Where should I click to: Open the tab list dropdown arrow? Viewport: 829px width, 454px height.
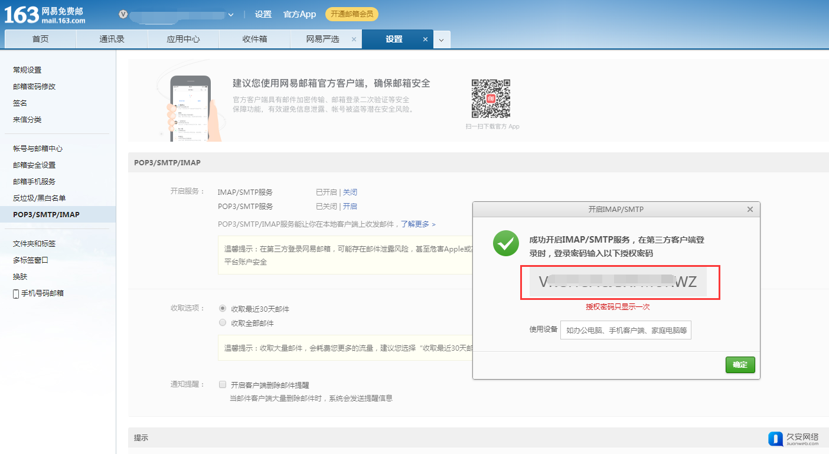(x=442, y=40)
